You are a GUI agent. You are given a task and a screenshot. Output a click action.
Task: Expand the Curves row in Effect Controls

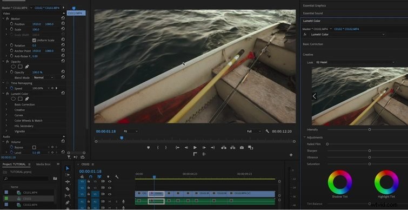[x=6, y=115]
